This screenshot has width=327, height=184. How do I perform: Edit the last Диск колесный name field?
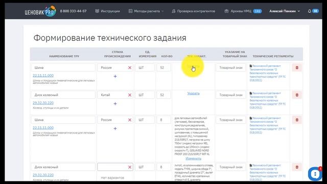(x=63, y=167)
